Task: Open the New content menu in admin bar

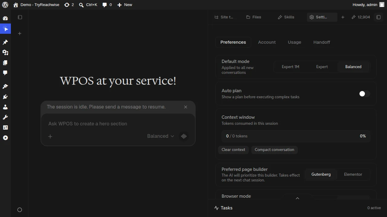Action: tap(125, 5)
